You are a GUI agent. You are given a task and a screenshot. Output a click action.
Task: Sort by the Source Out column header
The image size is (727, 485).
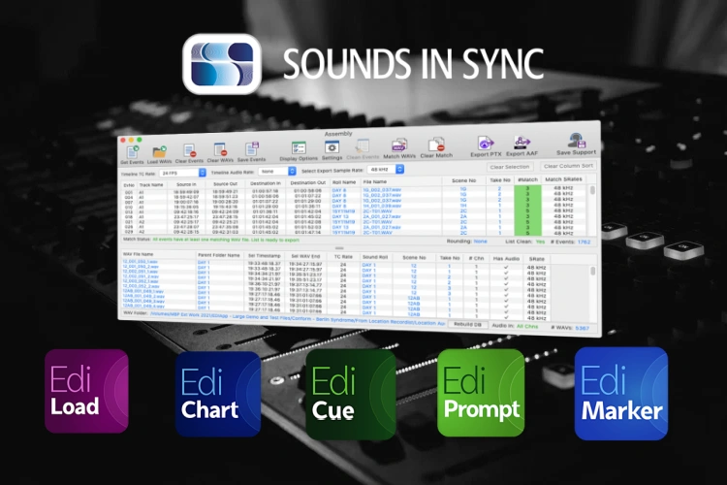point(225,183)
